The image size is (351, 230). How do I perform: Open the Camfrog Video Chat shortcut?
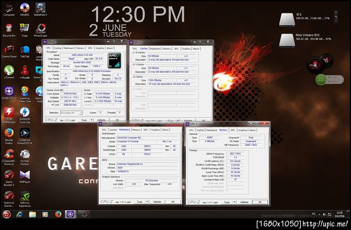25,94
